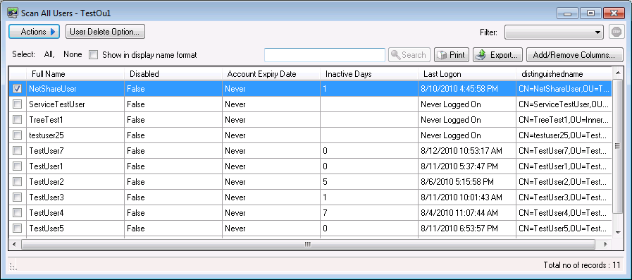Click Inactive Days value 7 for TestUser4

point(369,213)
